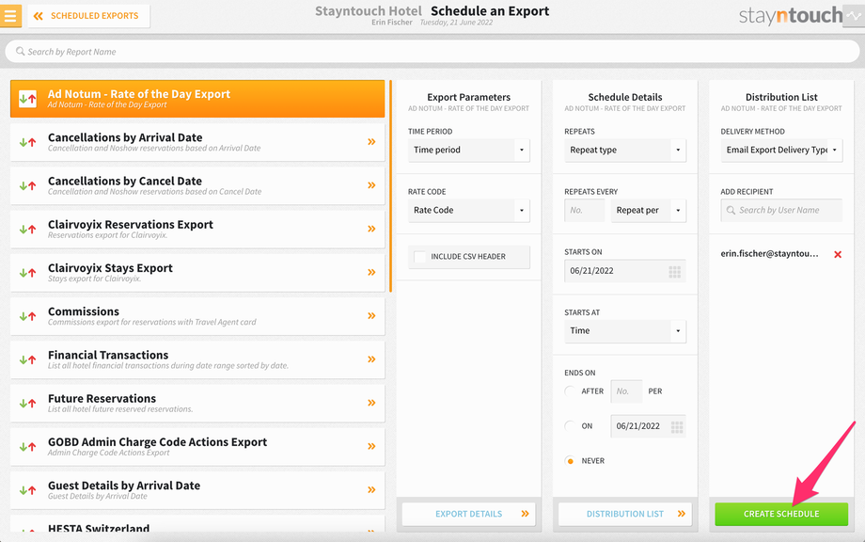Click chevron for Future Reservations
The image size is (865, 542).
pyautogui.click(x=371, y=404)
